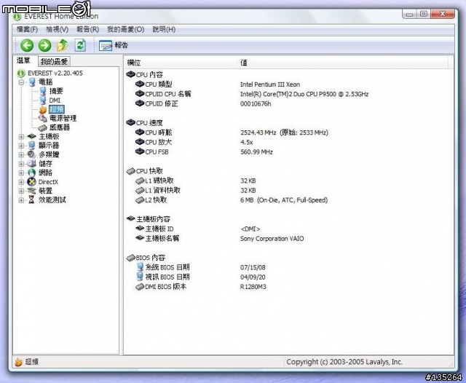Select 感應器 in the tree
This screenshot has height=383, width=466.
click(x=60, y=127)
